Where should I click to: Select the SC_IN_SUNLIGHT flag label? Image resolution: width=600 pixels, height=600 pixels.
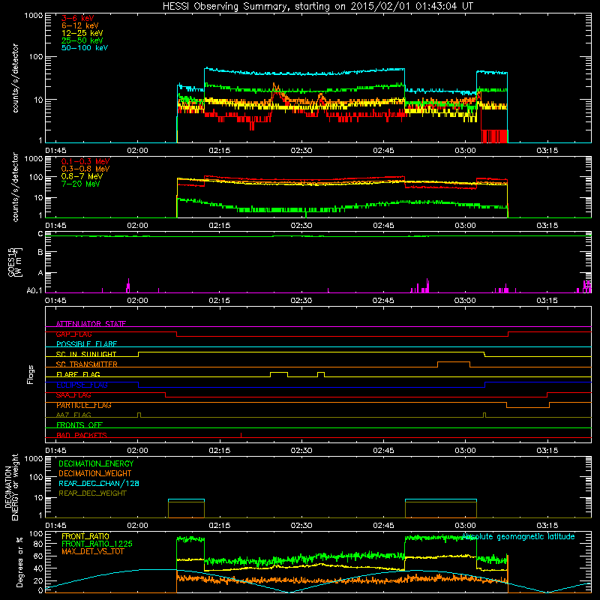click(86, 354)
